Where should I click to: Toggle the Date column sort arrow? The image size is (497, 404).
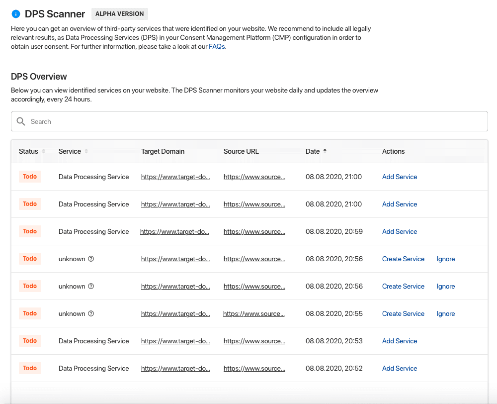pyautogui.click(x=325, y=151)
